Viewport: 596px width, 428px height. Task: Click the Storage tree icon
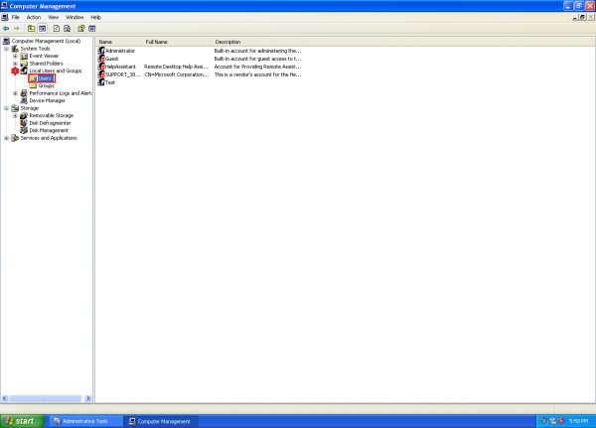tap(15, 108)
